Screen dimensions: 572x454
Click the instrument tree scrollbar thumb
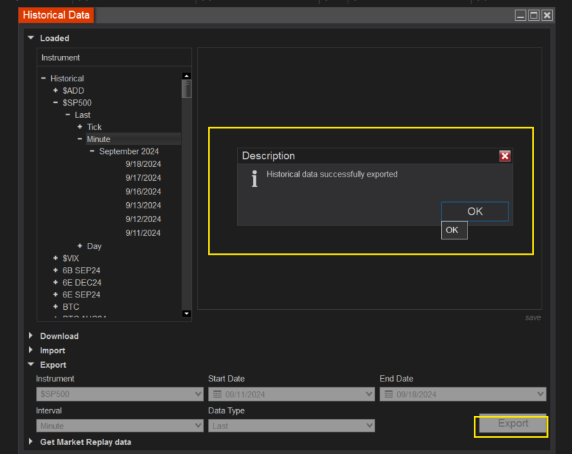click(x=187, y=88)
